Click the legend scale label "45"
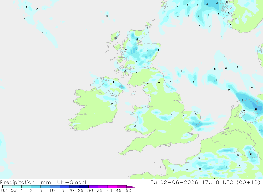The image size is (263, 192). (119, 190)
